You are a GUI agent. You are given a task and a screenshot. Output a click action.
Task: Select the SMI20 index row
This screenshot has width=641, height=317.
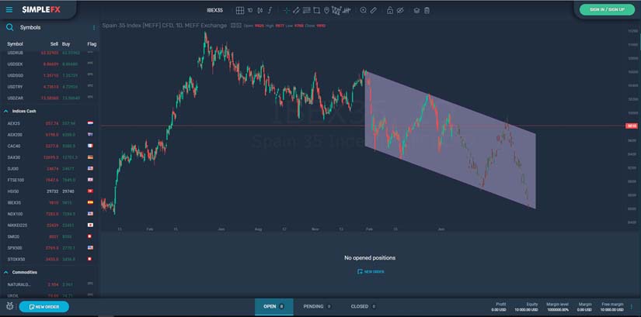49,236
